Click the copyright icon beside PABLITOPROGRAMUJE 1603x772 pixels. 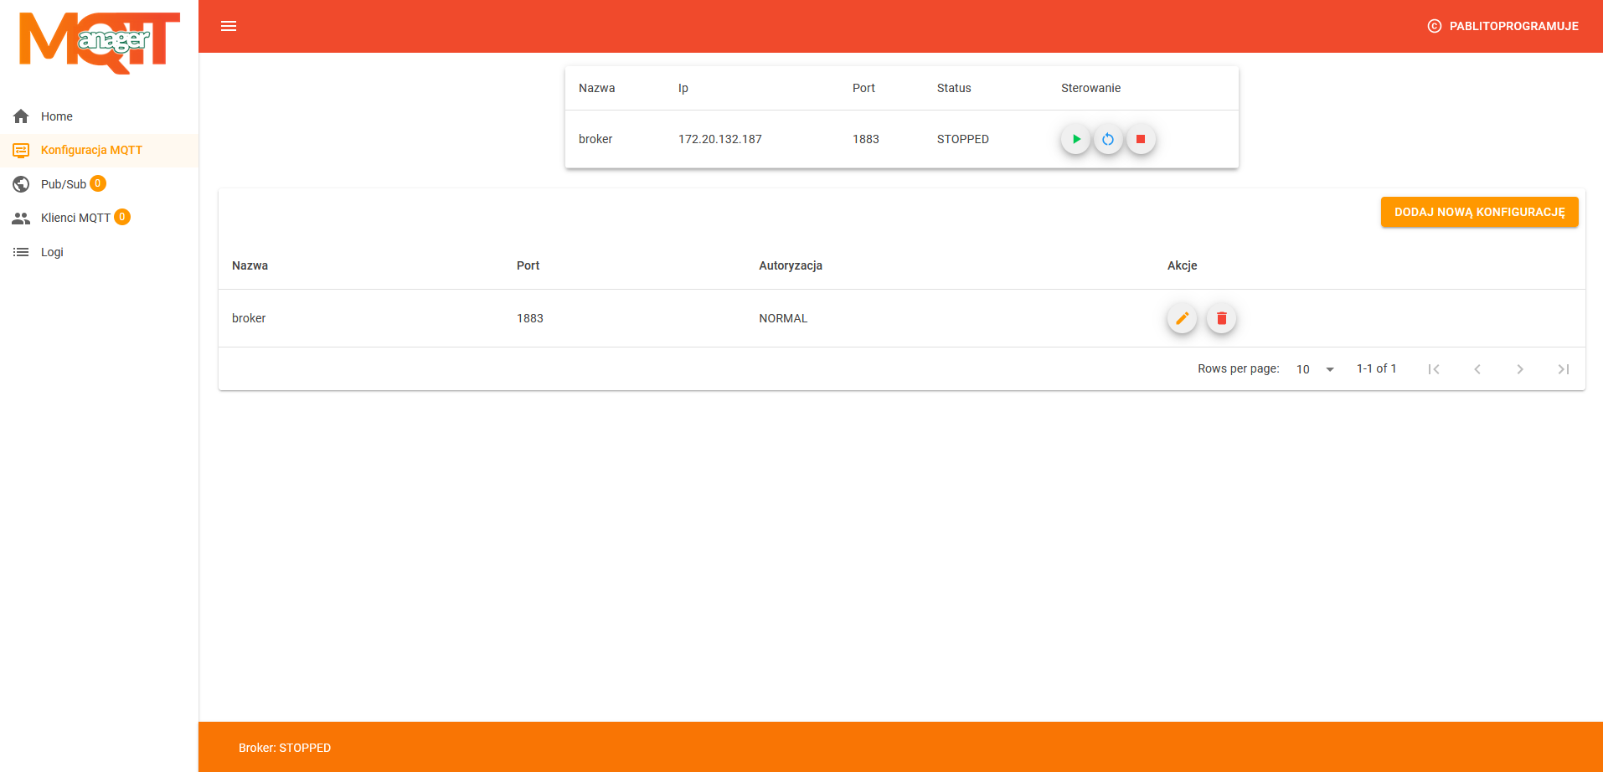[x=1435, y=26]
